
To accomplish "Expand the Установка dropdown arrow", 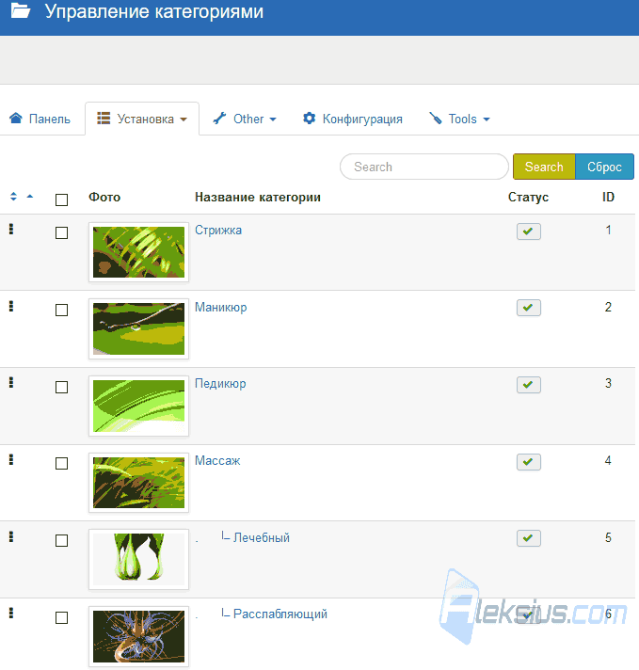I will point(184,120).
